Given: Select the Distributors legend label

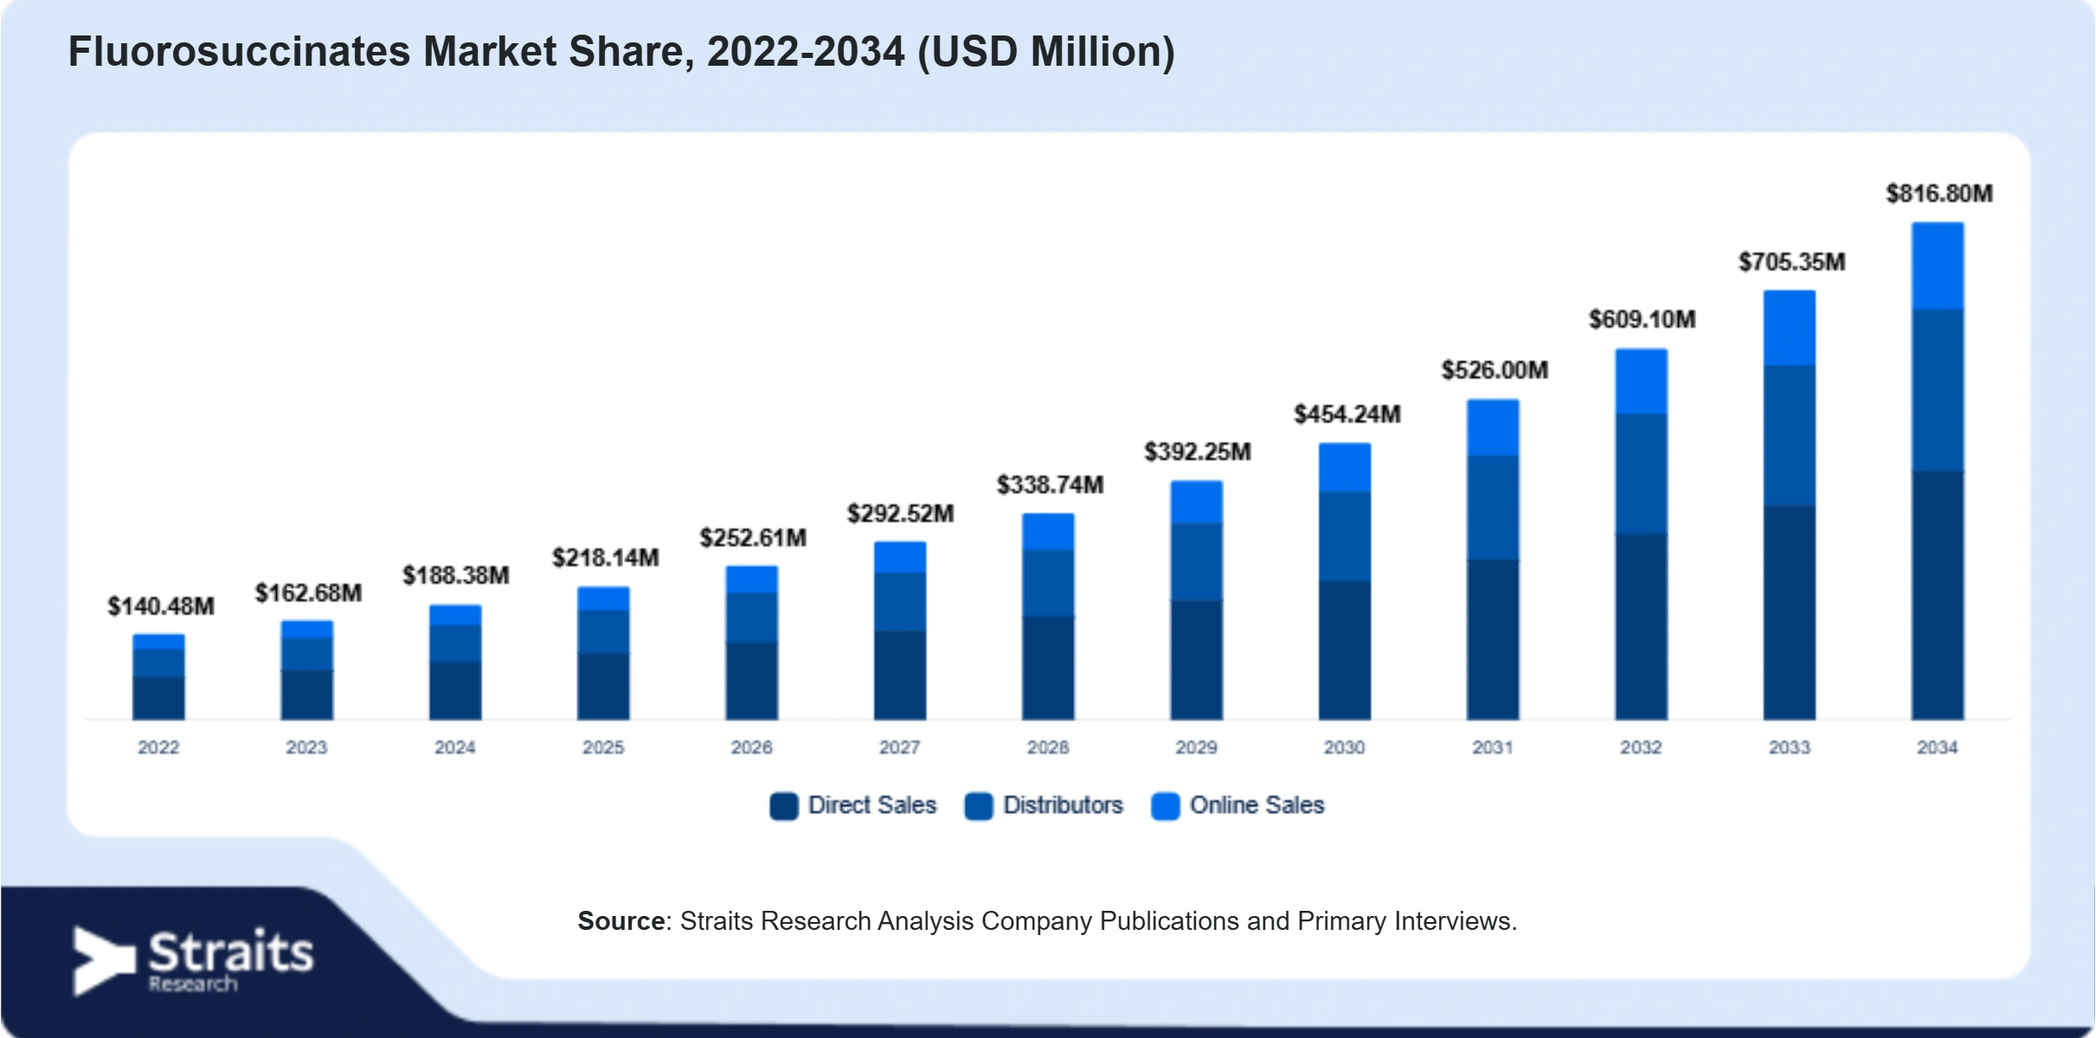Looking at the screenshot, I should 1063,805.
